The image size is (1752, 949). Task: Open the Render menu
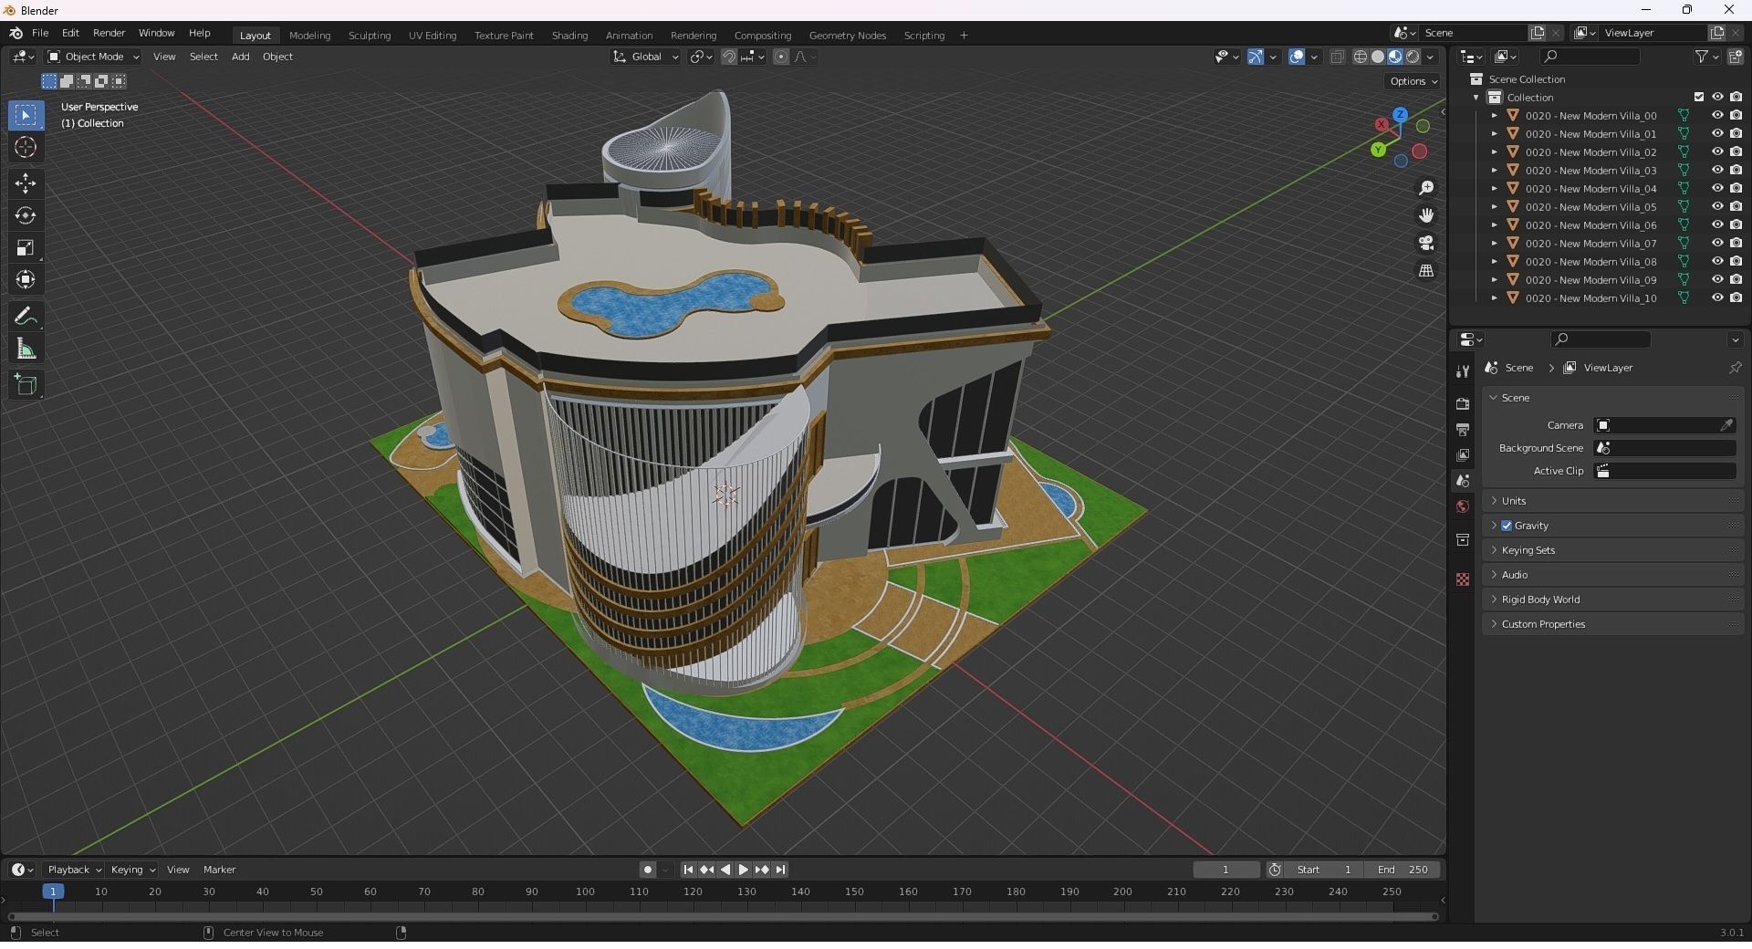tap(109, 33)
